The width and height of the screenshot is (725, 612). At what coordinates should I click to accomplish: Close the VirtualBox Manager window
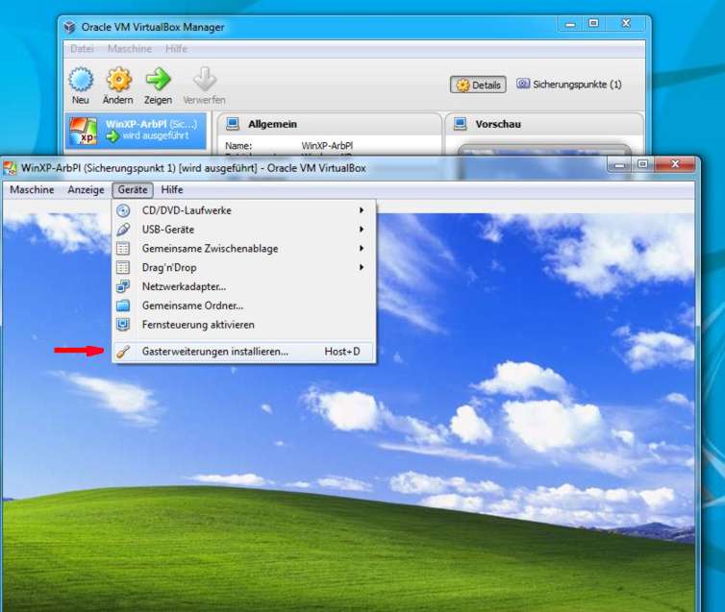point(626,23)
